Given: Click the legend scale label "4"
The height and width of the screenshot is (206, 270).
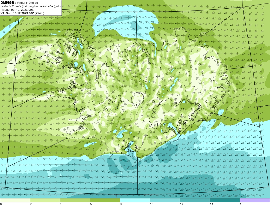Looking at the screenshot, I should (x=61, y=204).
